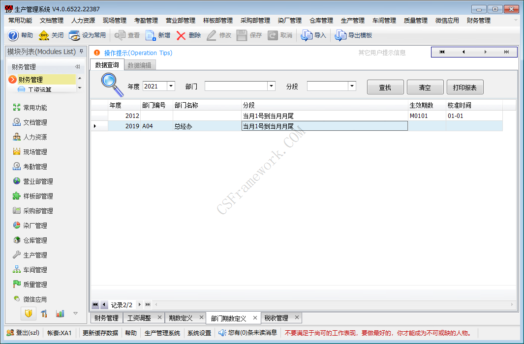Open the 分段 segment dropdown
Viewport: 524px width, 344px height.
[352, 86]
